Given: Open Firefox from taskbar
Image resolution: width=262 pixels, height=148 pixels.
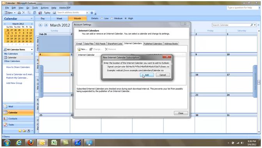Looking at the screenshot, I should 30,143.
